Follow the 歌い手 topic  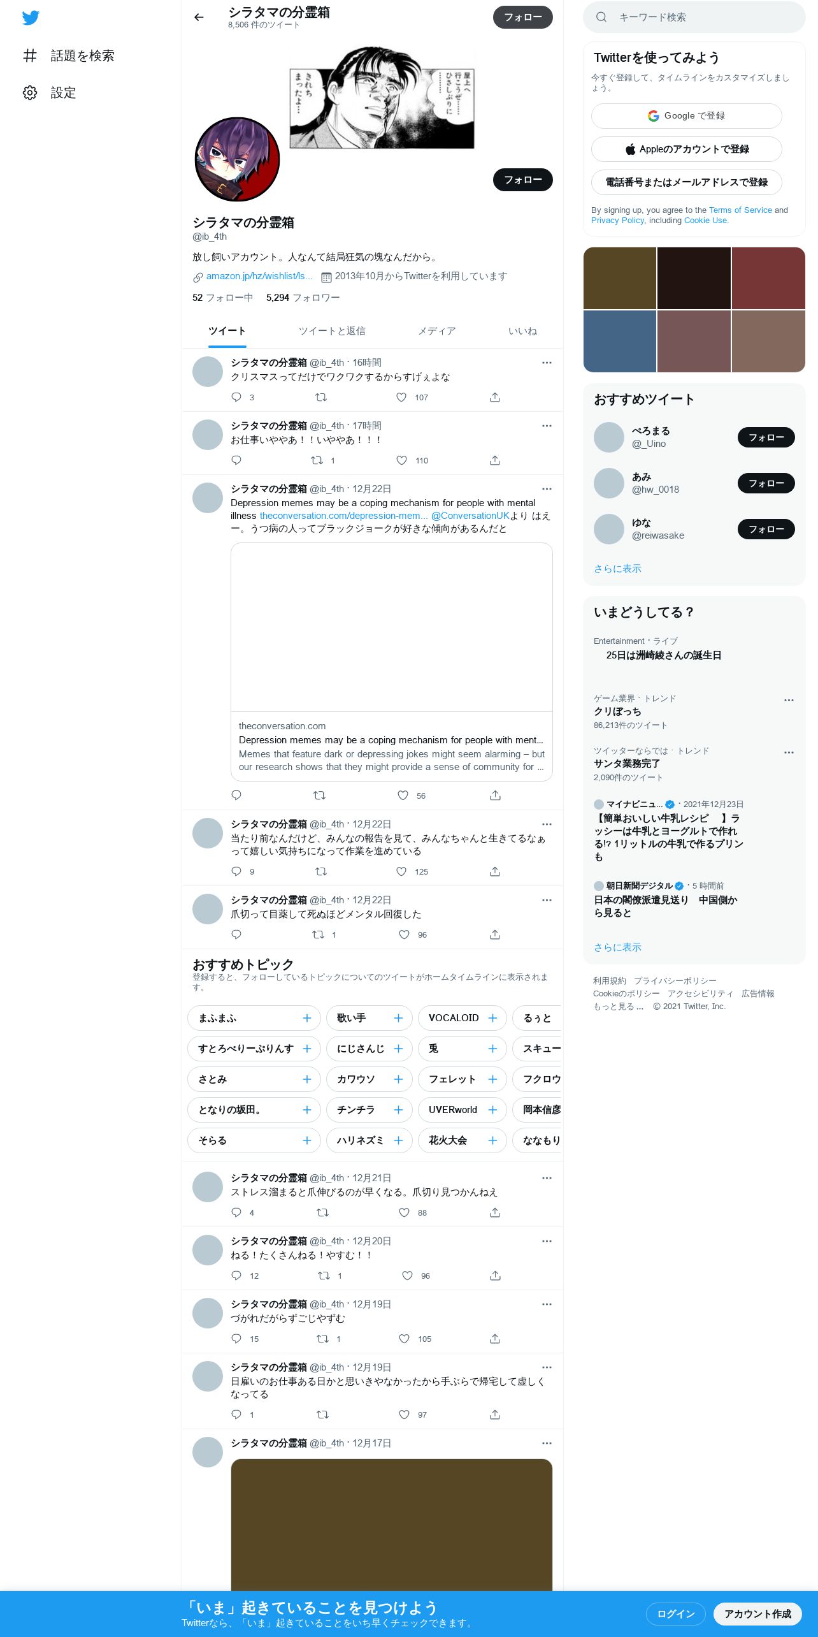point(398,1018)
